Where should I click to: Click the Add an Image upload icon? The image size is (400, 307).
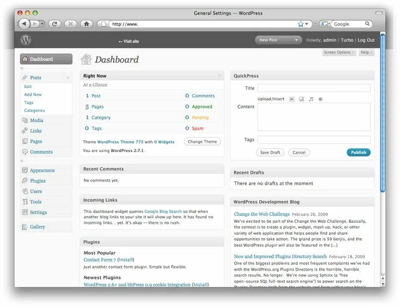tap(292, 99)
